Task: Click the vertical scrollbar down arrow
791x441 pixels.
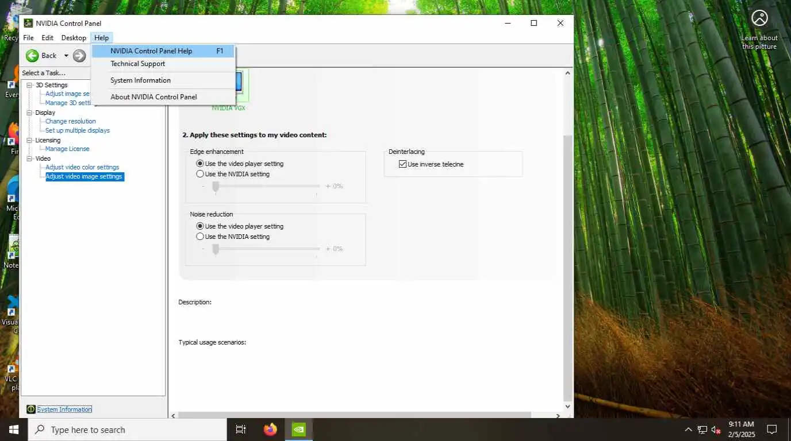Action: coord(568,407)
